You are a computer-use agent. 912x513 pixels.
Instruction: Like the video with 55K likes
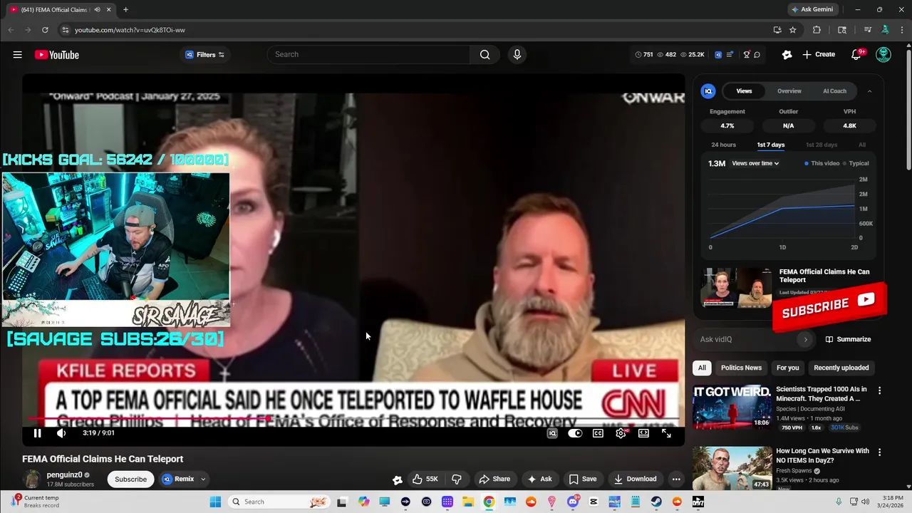(425, 479)
